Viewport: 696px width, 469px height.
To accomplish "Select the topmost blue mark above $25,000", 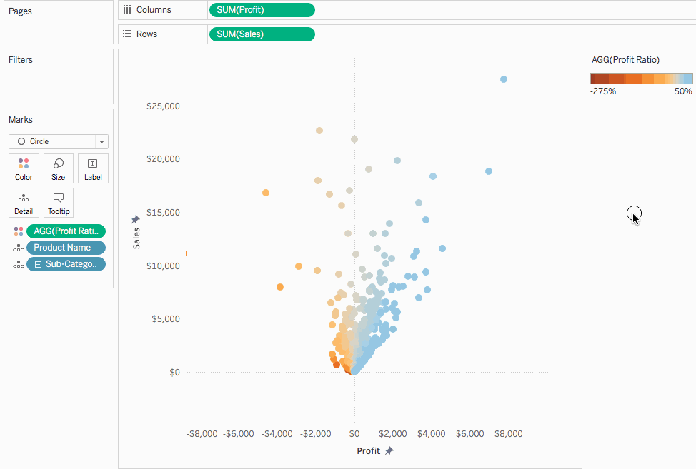I will pyautogui.click(x=504, y=79).
